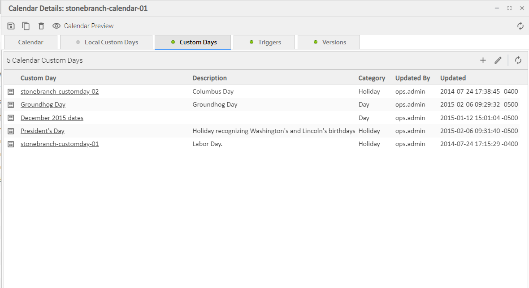Image resolution: width=529 pixels, height=288 pixels.
Task: Switch to the Calendar tab
Action: point(31,43)
